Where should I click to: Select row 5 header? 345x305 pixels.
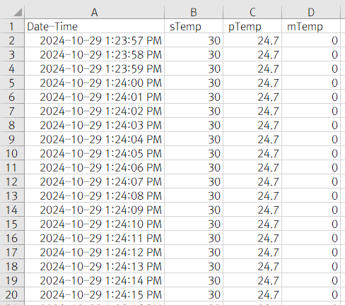[12, 83]
